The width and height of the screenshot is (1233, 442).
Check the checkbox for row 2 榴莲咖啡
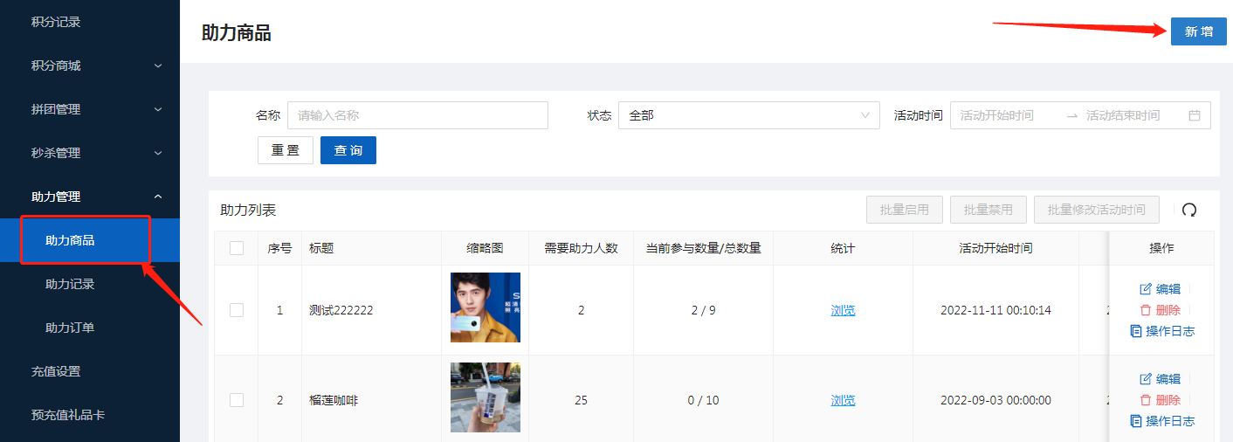click(x=237, y=400)
